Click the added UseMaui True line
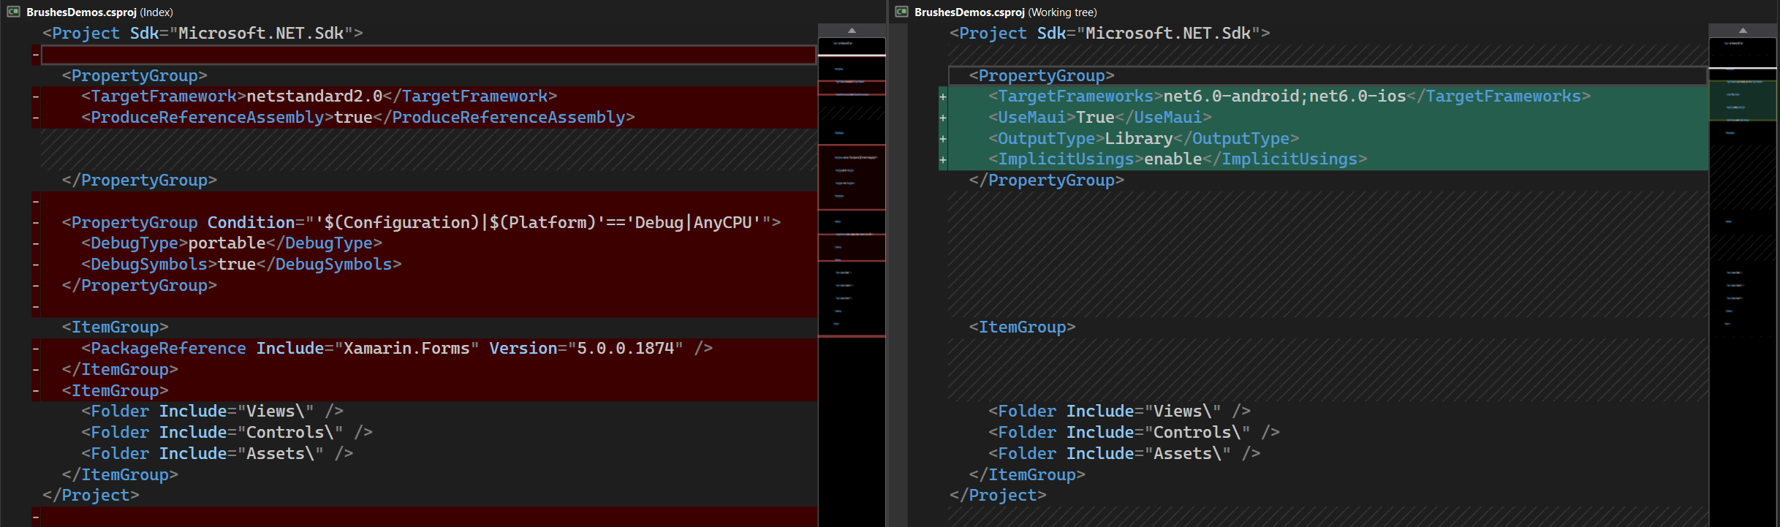Screen dimensions: 1780x527 (1100, 118)
